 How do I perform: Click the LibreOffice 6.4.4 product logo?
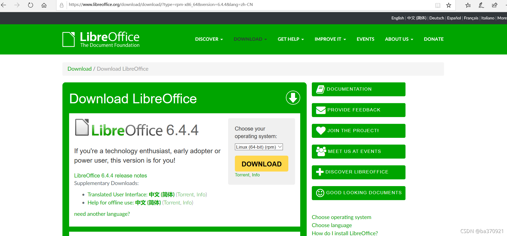(137, 128)
